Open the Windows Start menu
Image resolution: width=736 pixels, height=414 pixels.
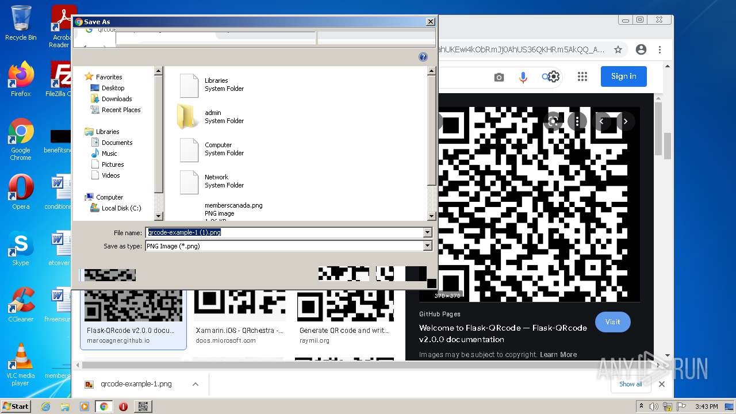tap(16, 406)
